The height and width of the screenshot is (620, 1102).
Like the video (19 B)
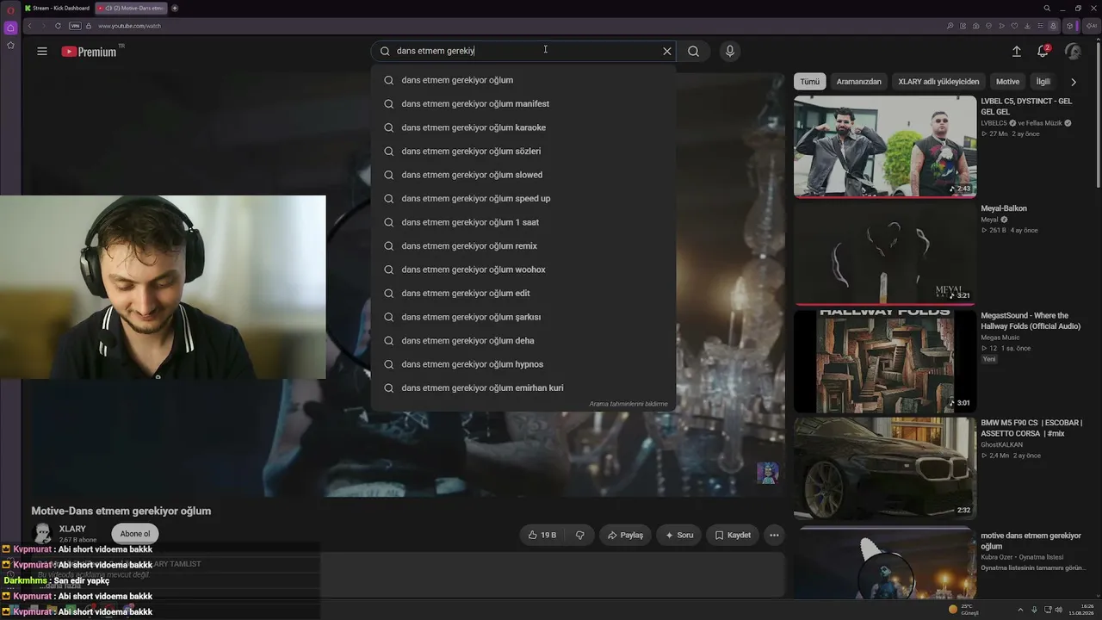(x=542, y=535)
